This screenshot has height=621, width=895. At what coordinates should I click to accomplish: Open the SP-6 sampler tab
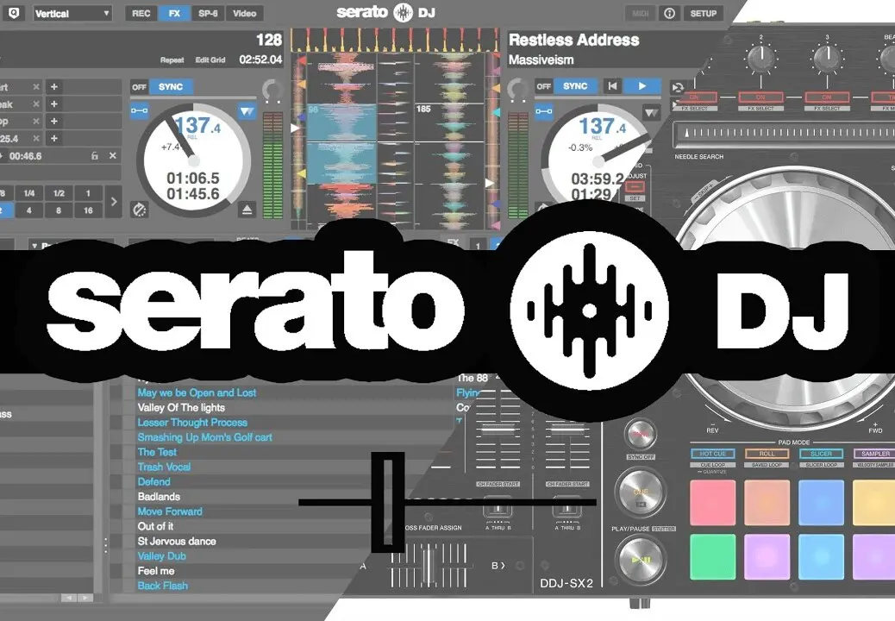pyautogui.click(x=208, y=13)
